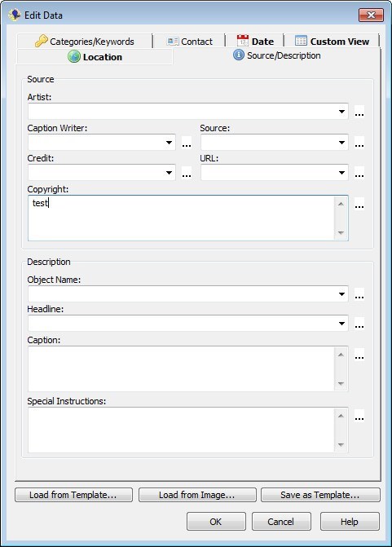The width and height of the screenshot is (392, 547).
Task: Expand the Object Name dropdown list
Action: (341, 294)
